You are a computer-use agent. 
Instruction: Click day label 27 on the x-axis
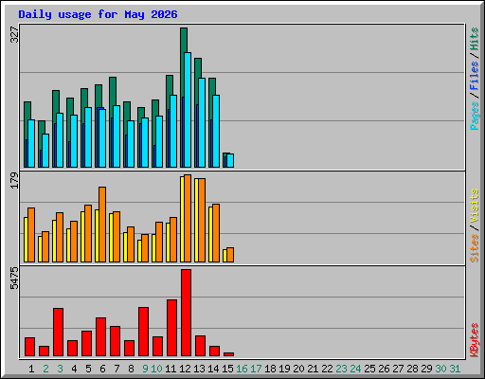coord(398,369)
